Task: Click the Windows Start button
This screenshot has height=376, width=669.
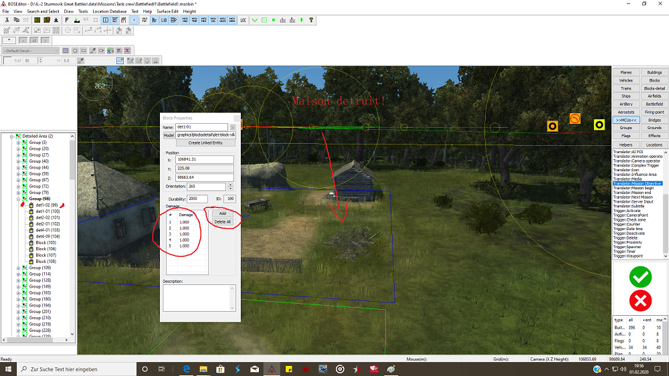Action: (x=8, y=369)
